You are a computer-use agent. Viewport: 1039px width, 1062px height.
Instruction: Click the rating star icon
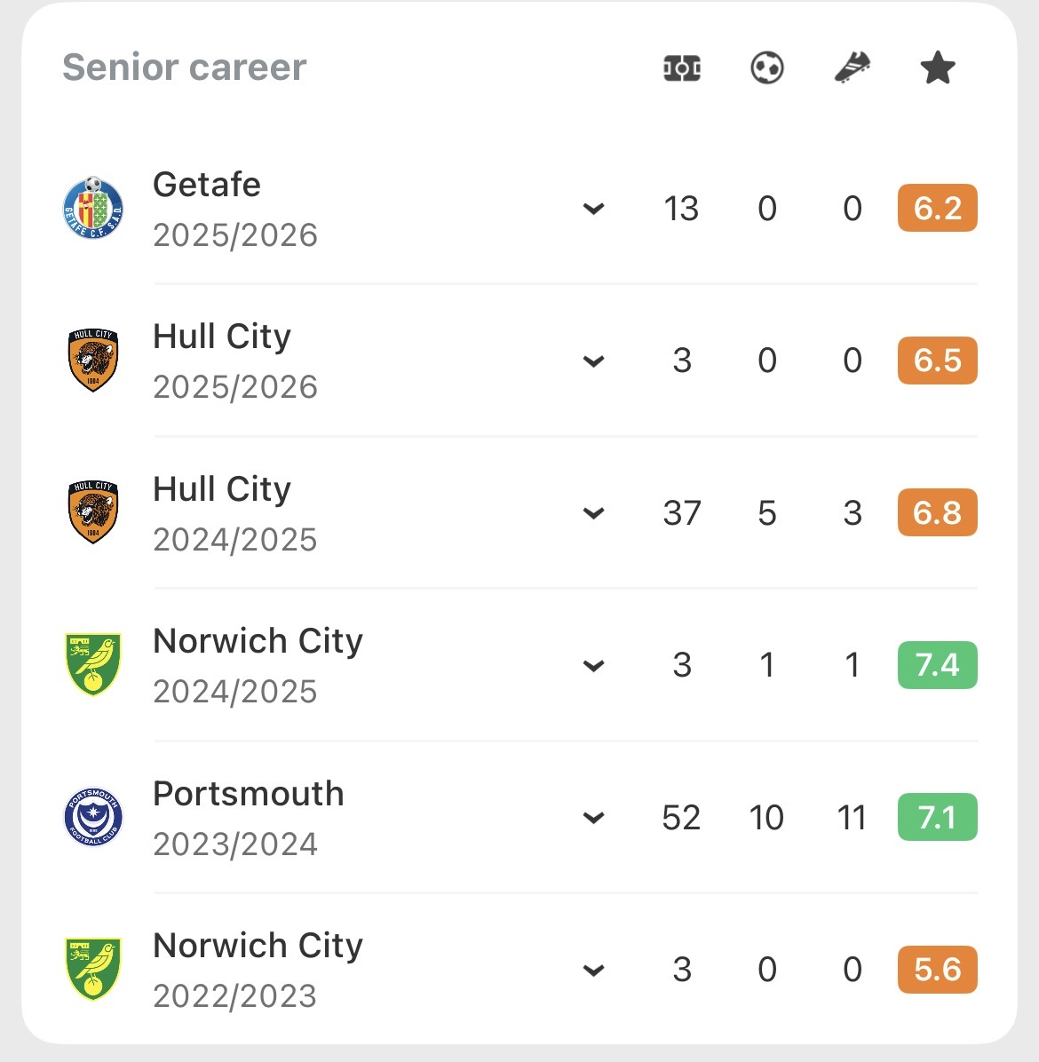[938, 67]
